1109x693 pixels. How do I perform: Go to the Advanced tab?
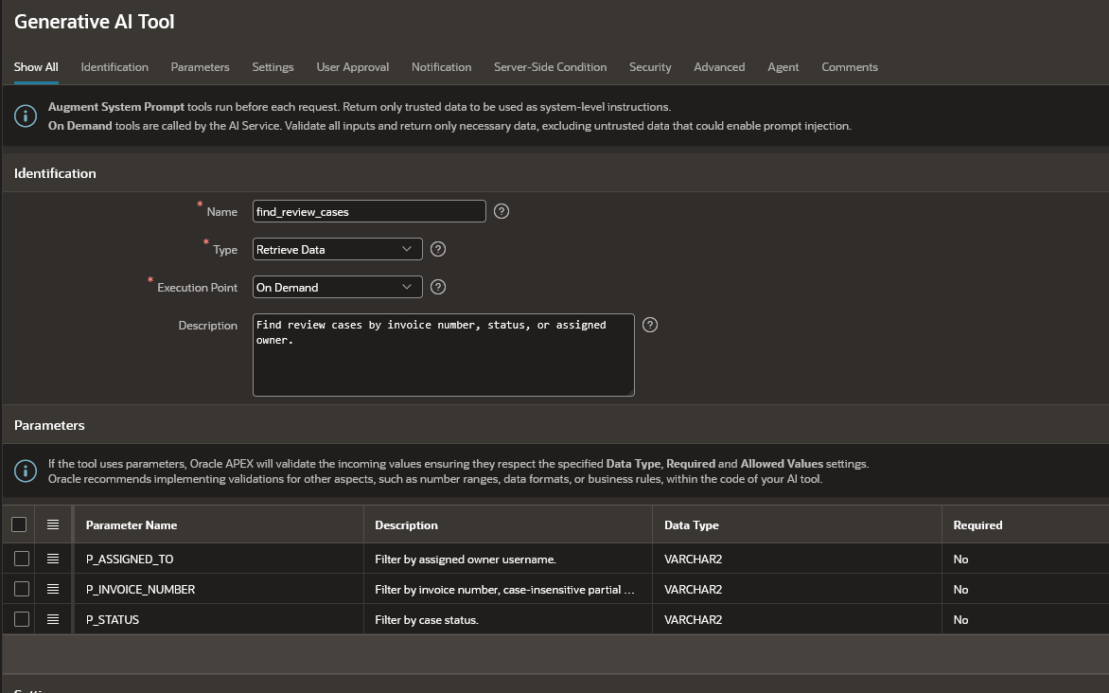tap(719, 66)
